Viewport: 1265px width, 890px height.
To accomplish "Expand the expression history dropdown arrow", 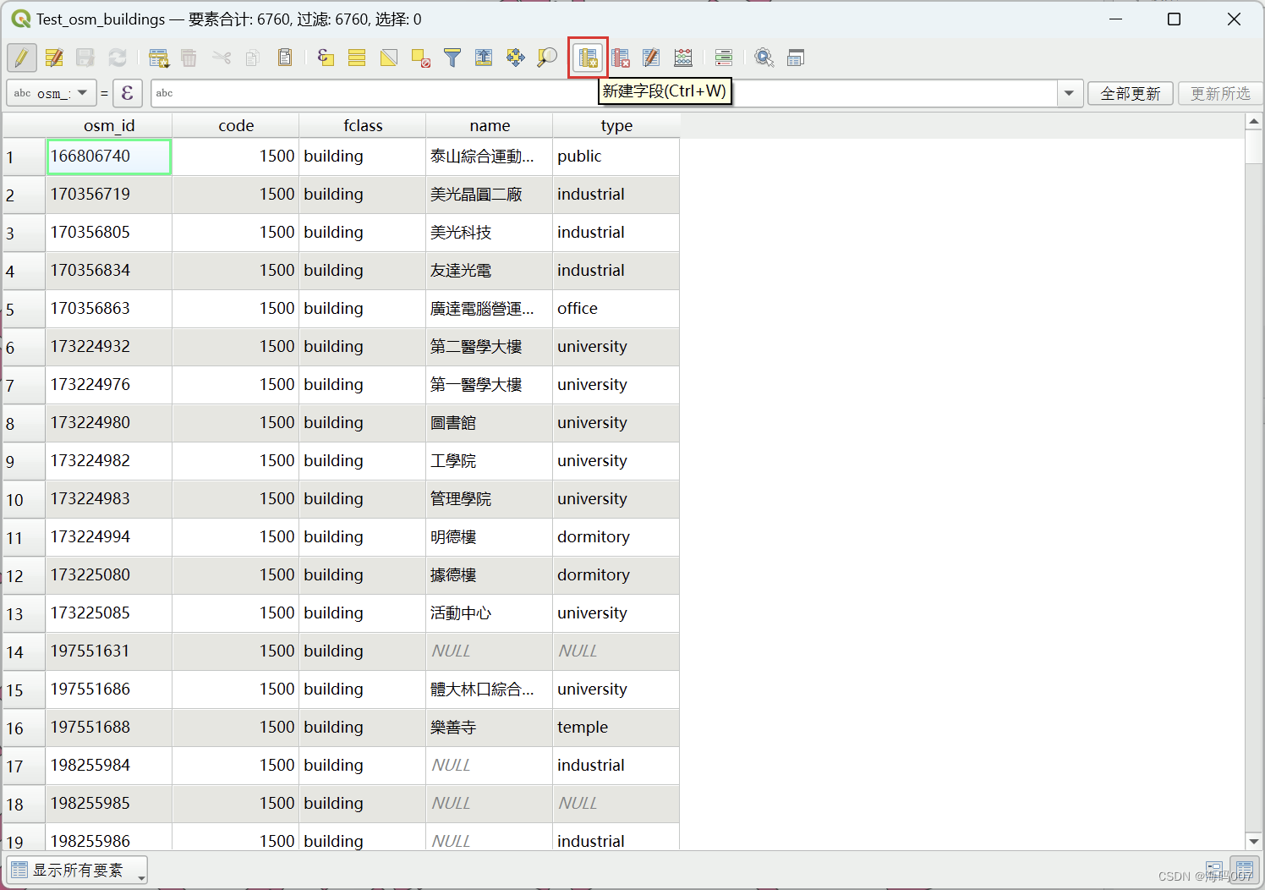I will [x=1070, y=93].
